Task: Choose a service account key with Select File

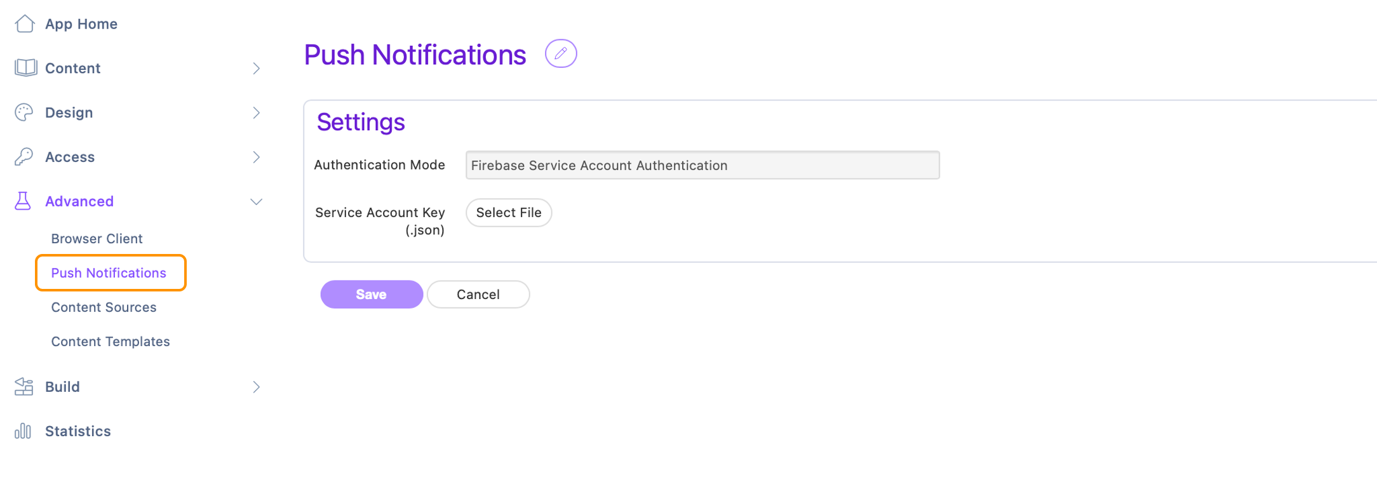Action: coord(509,213)
